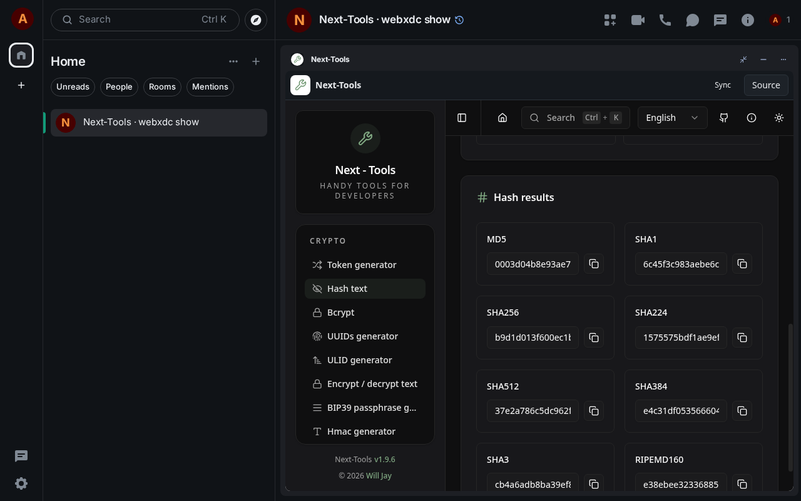This screenshot has width=801, height=501.
Task: Click the hash results vertical scrollbar
Action: coord(790,398)
